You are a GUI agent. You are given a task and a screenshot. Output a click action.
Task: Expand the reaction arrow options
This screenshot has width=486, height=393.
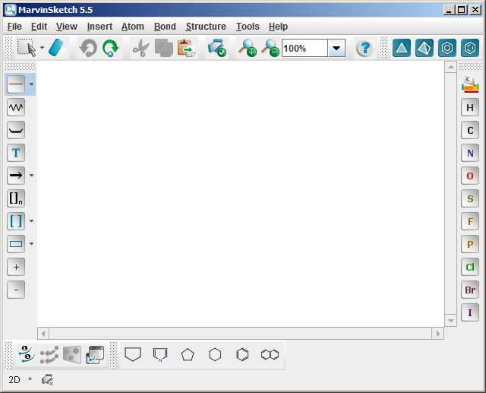(x=31, y=176)
